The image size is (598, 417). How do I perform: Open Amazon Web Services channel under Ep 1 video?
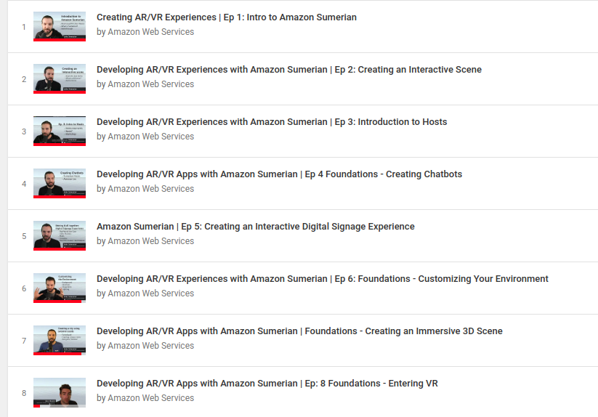[x=150, y=32]
